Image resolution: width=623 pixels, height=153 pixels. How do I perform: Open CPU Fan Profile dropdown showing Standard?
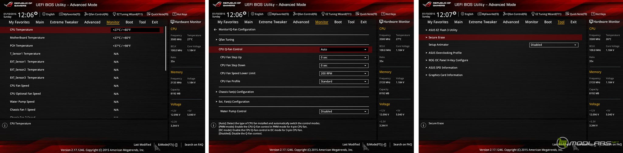tap(344, 81)
